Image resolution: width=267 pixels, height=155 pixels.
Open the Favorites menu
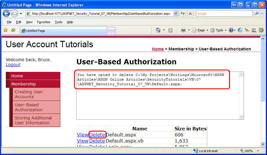pos(43,22)
